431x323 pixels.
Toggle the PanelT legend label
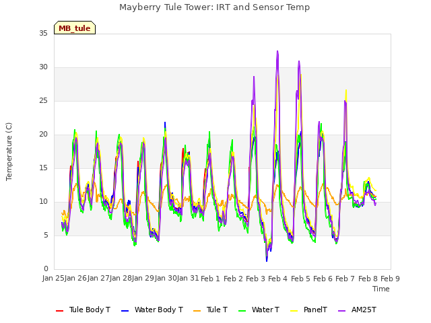click(x=315, y=310)
